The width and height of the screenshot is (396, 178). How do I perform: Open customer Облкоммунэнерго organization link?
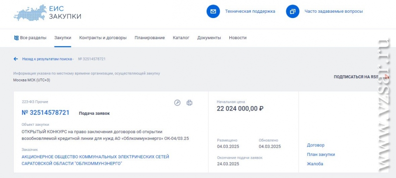pos(95,160)
